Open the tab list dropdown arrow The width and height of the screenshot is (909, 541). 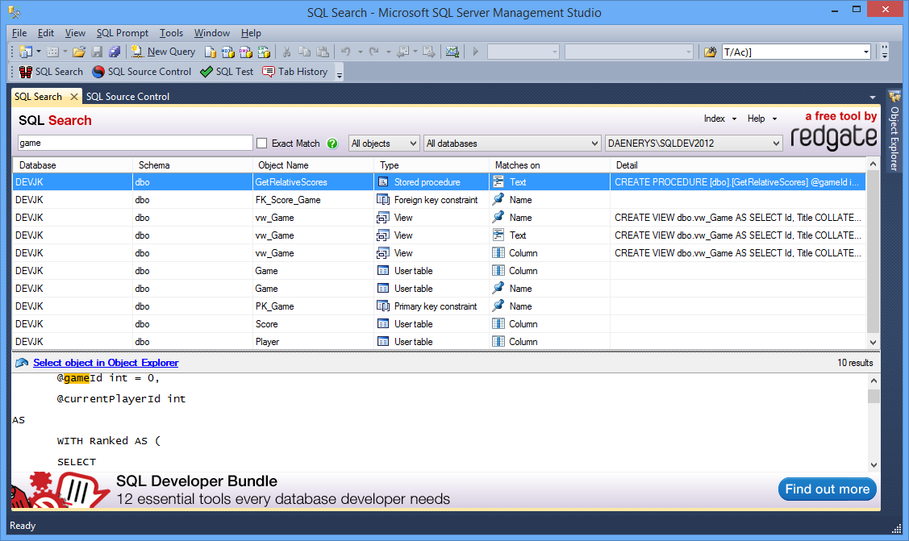pyautogui.click(x=873, y=98)
